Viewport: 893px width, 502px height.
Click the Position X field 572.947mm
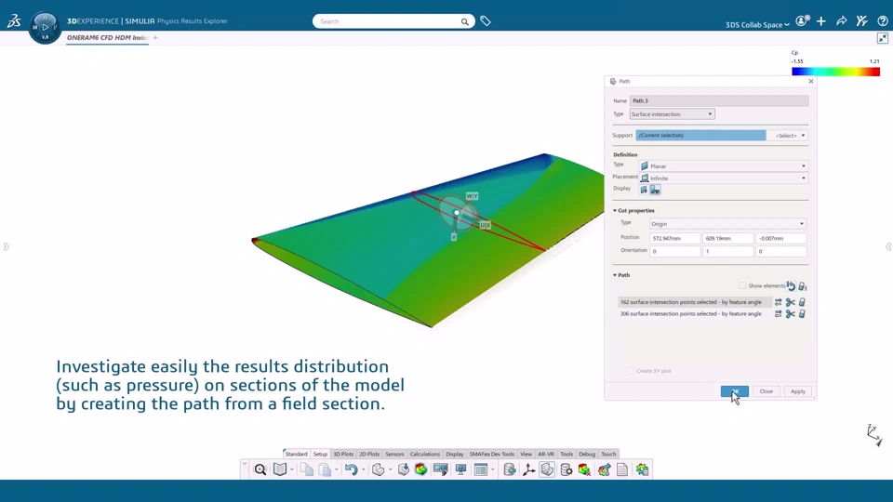675,239
